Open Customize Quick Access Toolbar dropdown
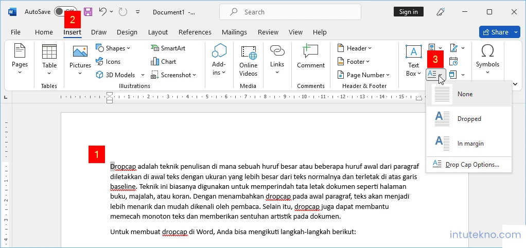526x248 pixels. tap(137, 12)
